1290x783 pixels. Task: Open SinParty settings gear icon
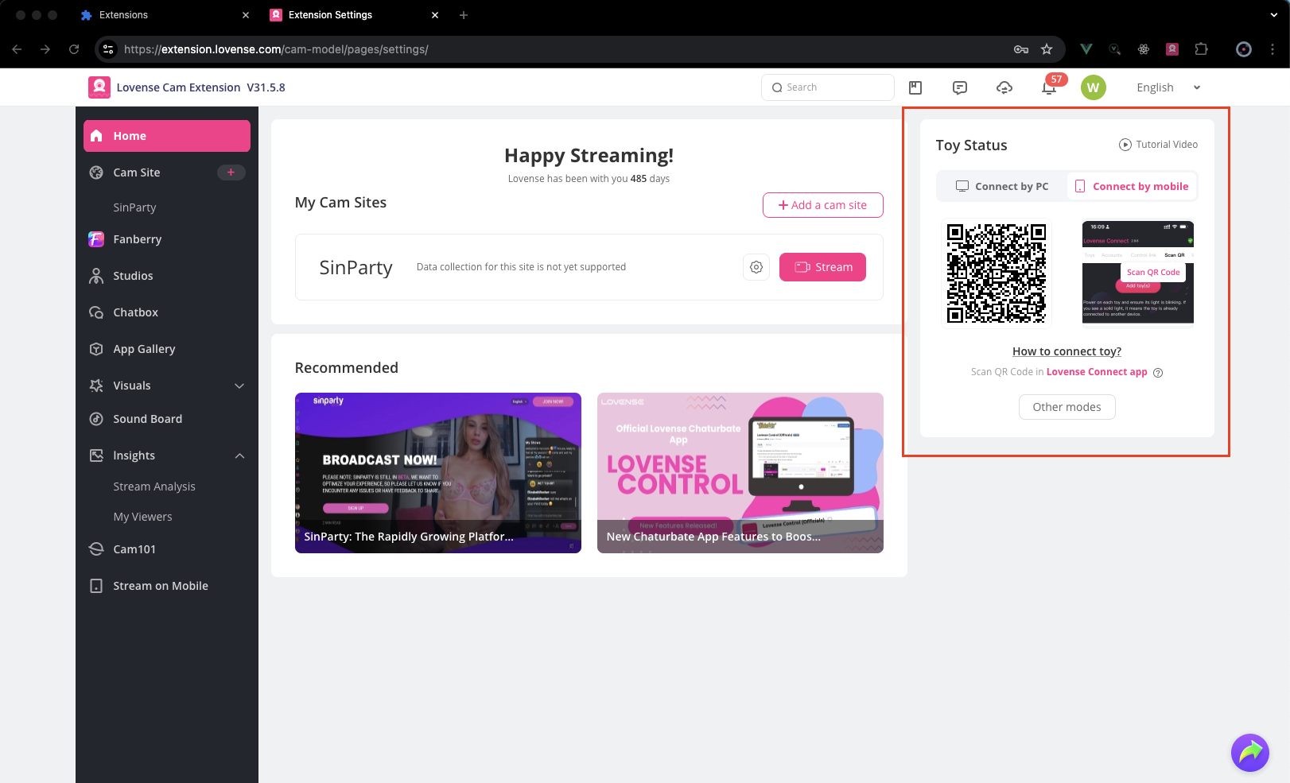756,267
